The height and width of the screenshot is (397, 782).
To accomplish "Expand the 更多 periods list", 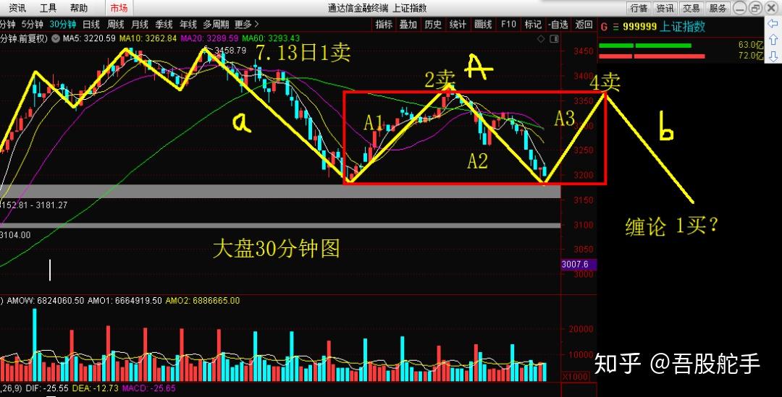I will (x=247, y=25).
